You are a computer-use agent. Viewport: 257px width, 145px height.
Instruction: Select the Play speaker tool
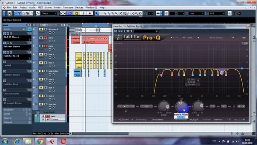(137, 13)
